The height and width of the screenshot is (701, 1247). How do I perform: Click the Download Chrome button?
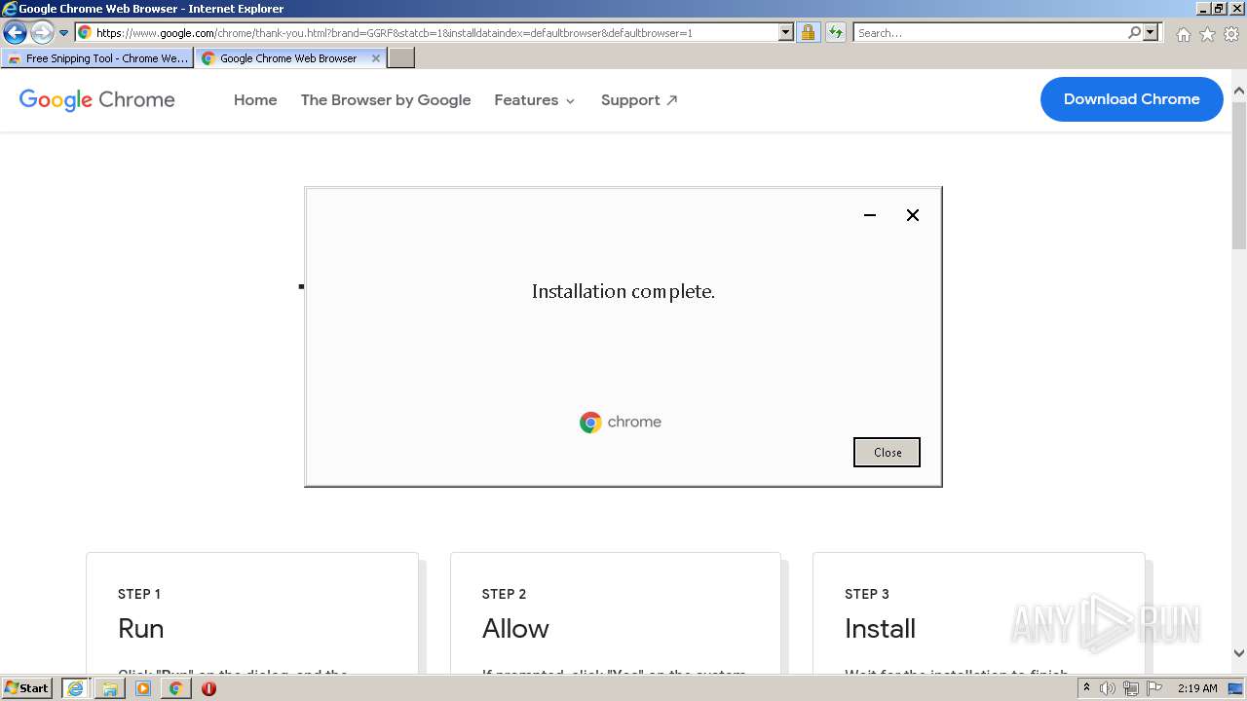pyautogui.click(x=1131, y=99)
